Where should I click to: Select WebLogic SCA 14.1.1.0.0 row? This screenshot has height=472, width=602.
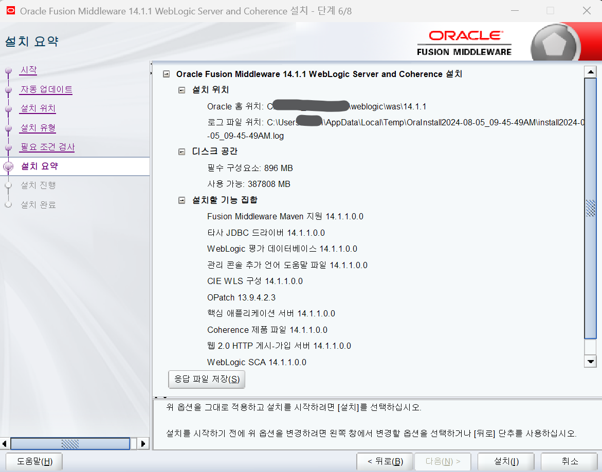click(x=257, y=362)
